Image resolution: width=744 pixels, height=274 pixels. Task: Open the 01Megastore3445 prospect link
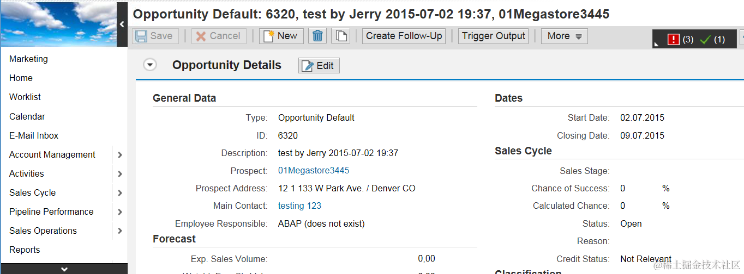click(314, 171)
